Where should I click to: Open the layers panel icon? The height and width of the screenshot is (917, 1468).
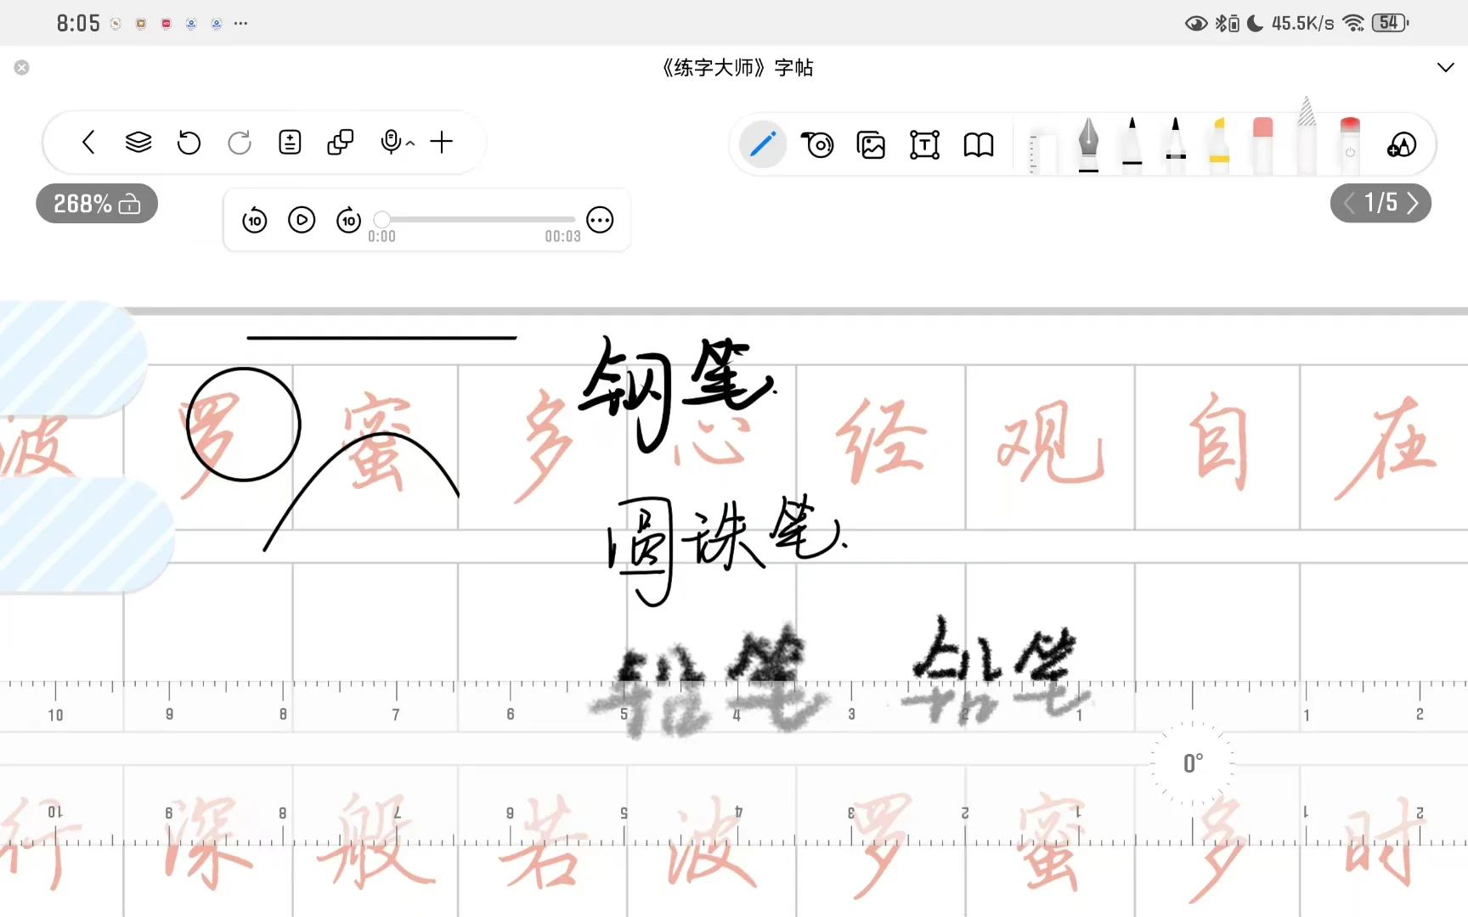tap(138, 142)
